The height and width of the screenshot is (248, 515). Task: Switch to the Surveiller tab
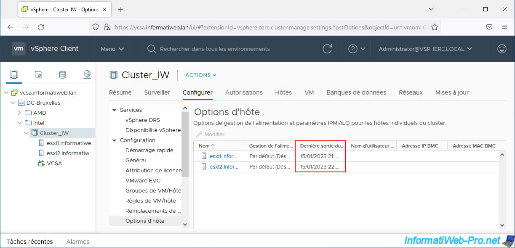click(x=157, y=92)
